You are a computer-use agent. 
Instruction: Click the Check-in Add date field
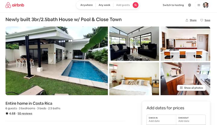(161, 120)
